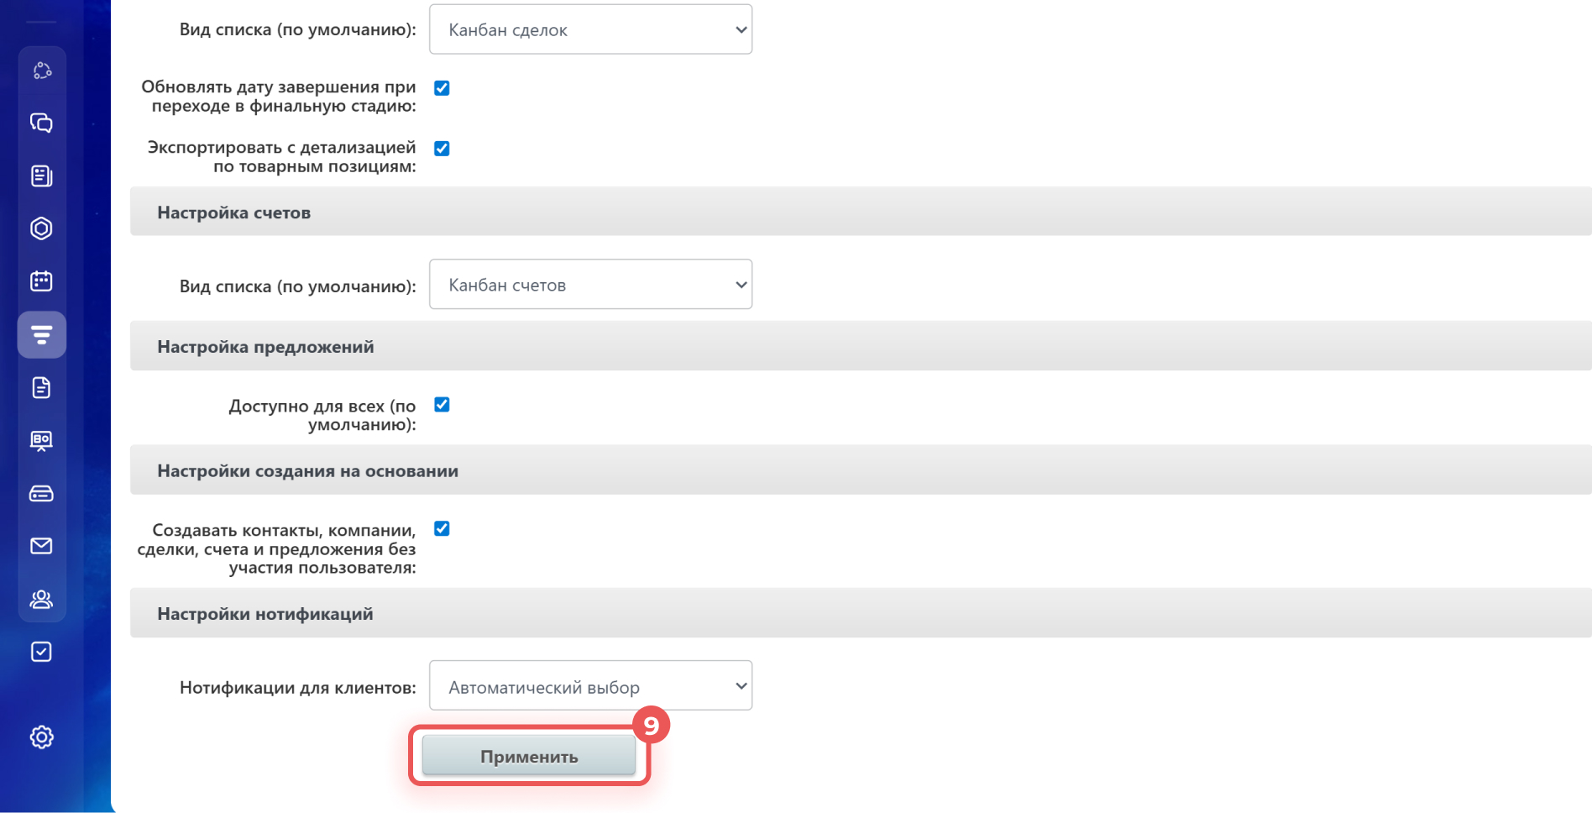This screenshot has width=1592, height=813.
Task: Expand the 'Канбан счетов' list view dropdown
Action: click(590, 285)
